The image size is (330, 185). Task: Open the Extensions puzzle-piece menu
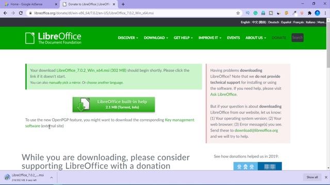[309, 13]
